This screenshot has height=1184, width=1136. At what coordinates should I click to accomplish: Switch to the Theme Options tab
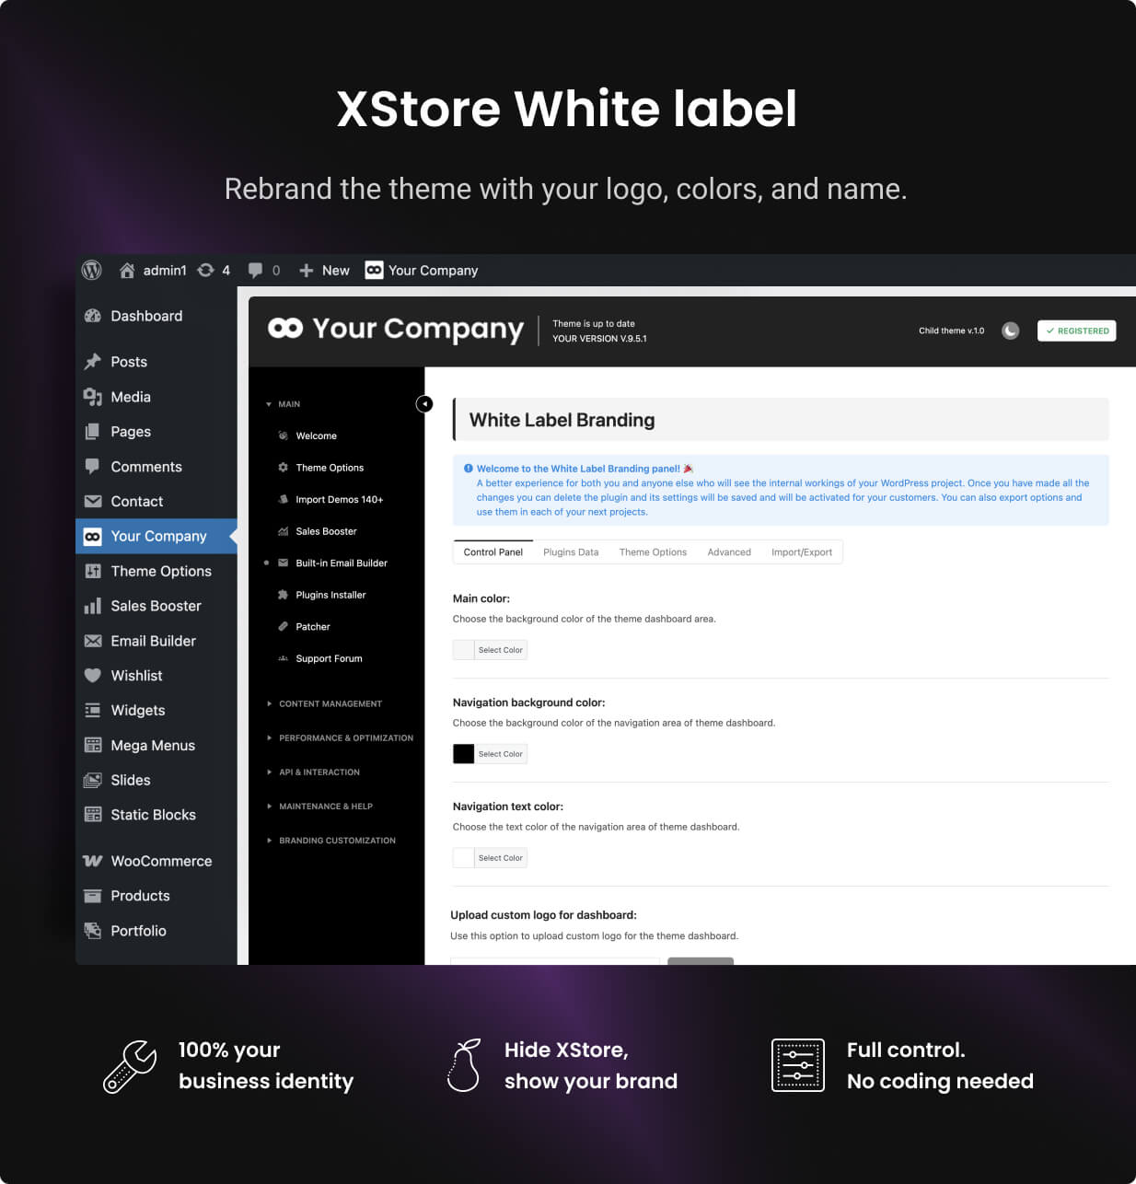(653, 552)
